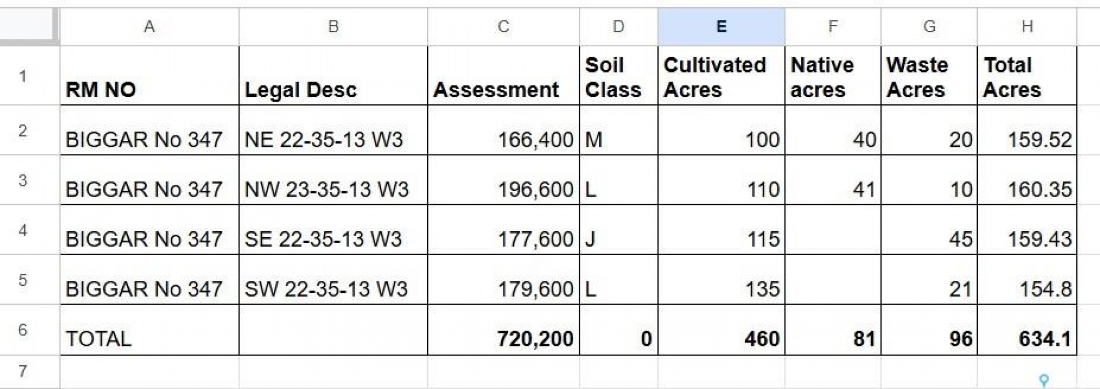Select cultivated acres value 115
The image size is (1100, 389).
tap(721, 230)
